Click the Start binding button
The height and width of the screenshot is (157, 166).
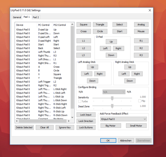[120, 31]
